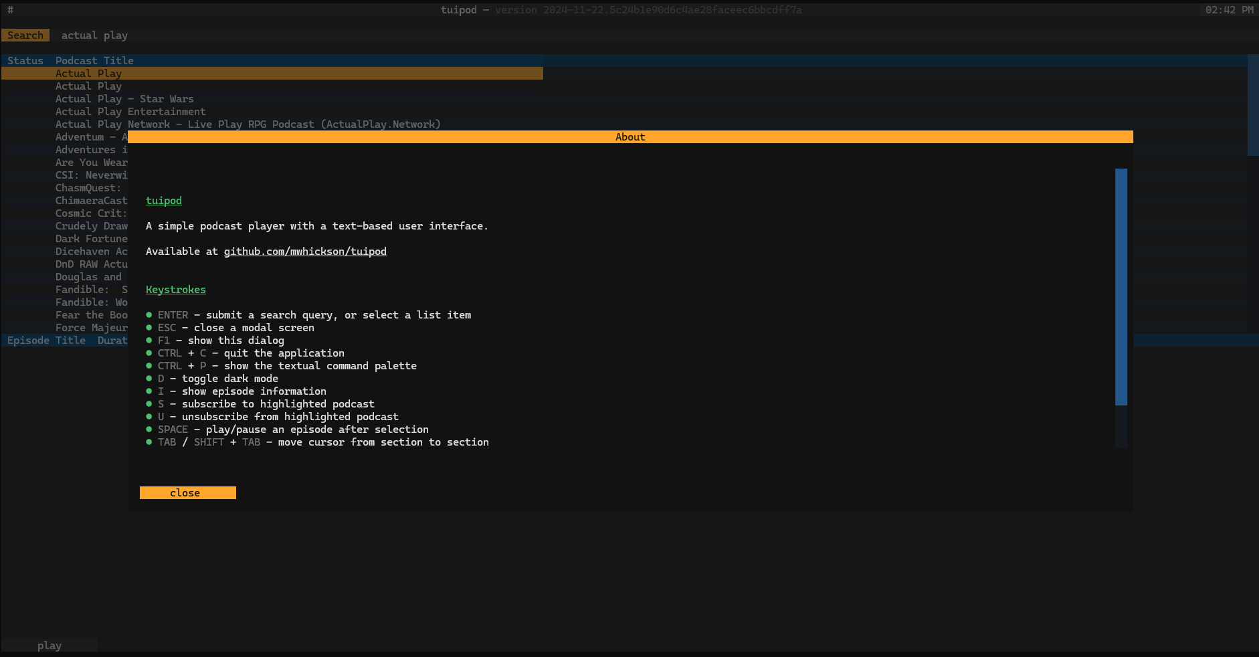1259x657 pixels.
Task: Click 'A simple podcast player' description text
Action: click(317, 226)
